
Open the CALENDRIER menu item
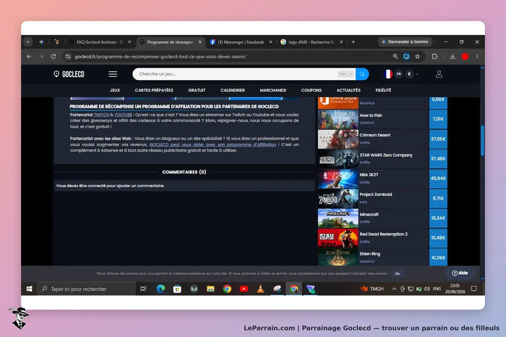coord(233,90)
